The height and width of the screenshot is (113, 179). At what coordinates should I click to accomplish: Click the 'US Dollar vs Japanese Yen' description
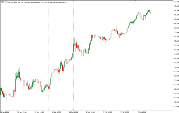(31, 2)
